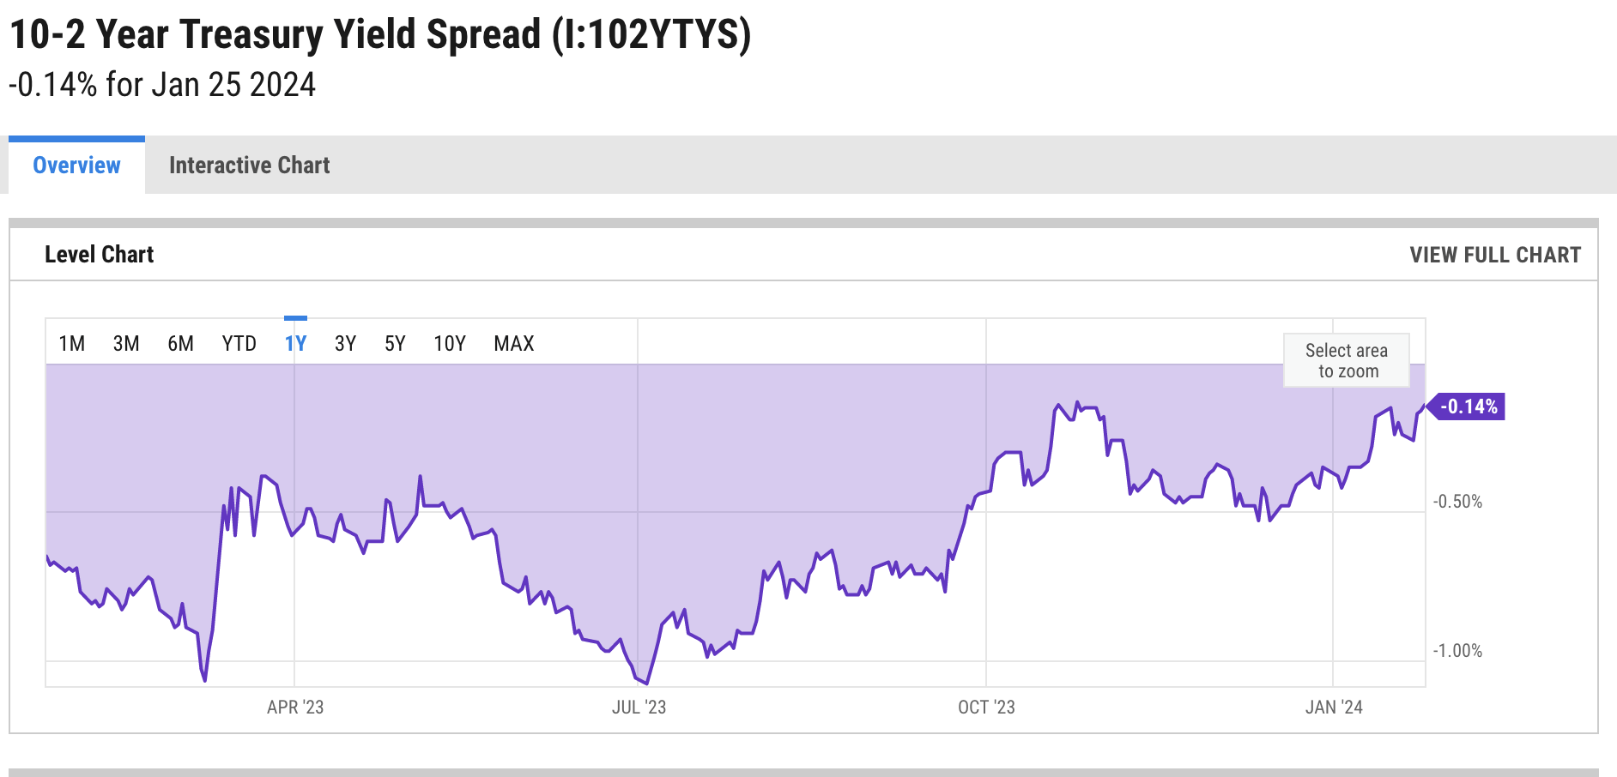Select the 6M time range
The image size is (1617, 777).
point(181,343)
